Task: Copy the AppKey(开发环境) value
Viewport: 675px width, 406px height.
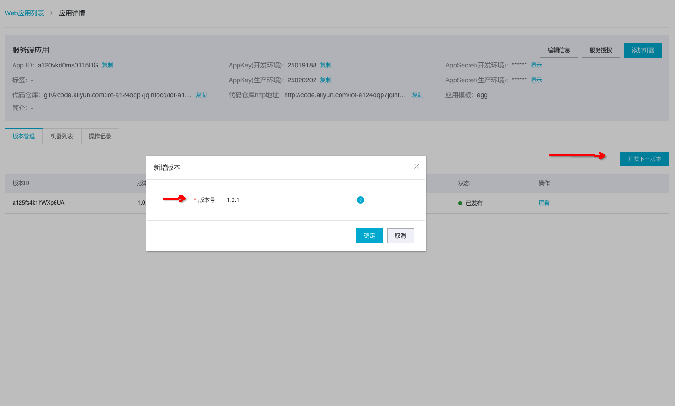Action: pos(326,65)
